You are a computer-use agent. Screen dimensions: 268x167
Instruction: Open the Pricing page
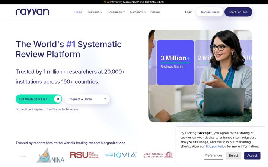pyautogui.click(x=155, y=12)
